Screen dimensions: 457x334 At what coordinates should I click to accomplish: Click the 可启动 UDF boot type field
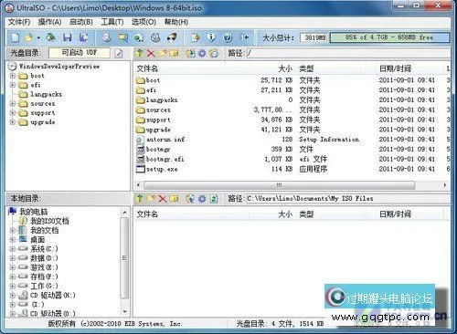(x=80, y=53)
